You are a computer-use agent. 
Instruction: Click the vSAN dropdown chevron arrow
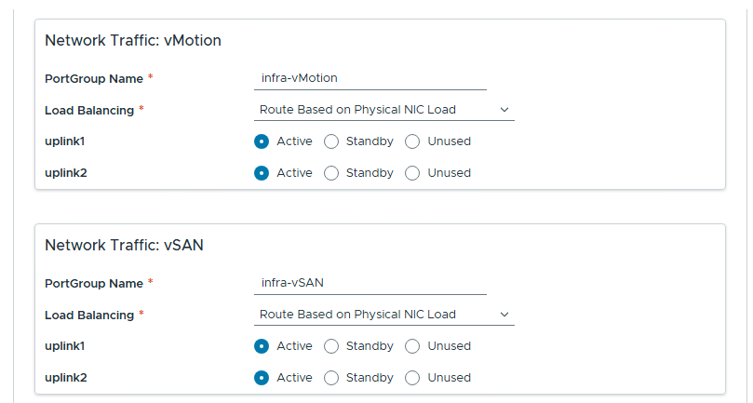click(504, 315)
